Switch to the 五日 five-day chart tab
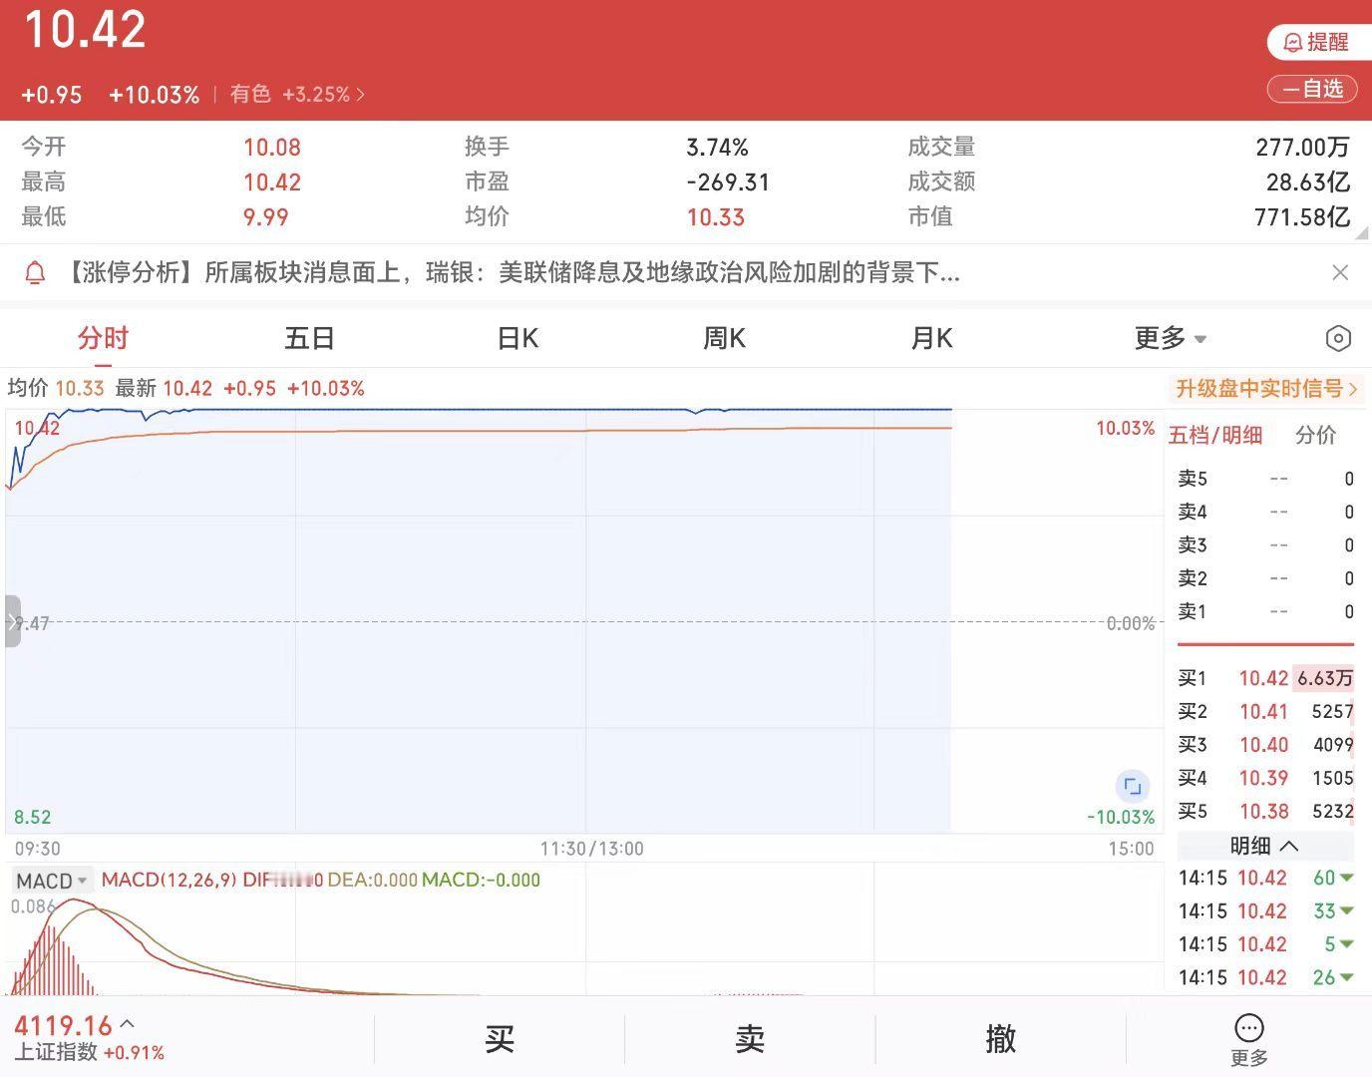Viewport: 1372px width, 1077px height. (309, 338)
